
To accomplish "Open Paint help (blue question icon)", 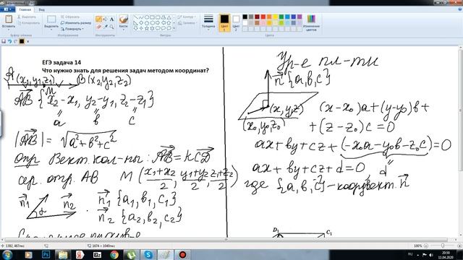I will click(x=460, y=9).
